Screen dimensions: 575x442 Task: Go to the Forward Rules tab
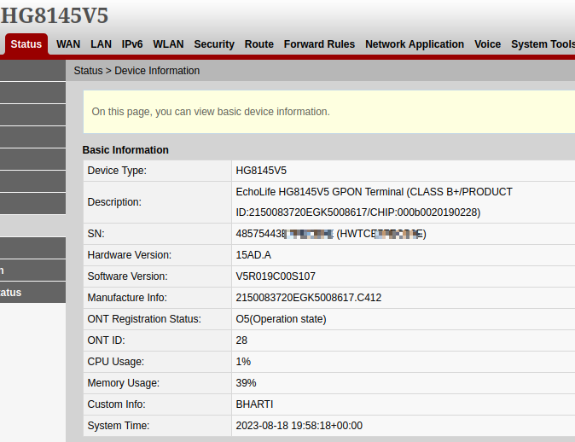(x=319, y=44)
